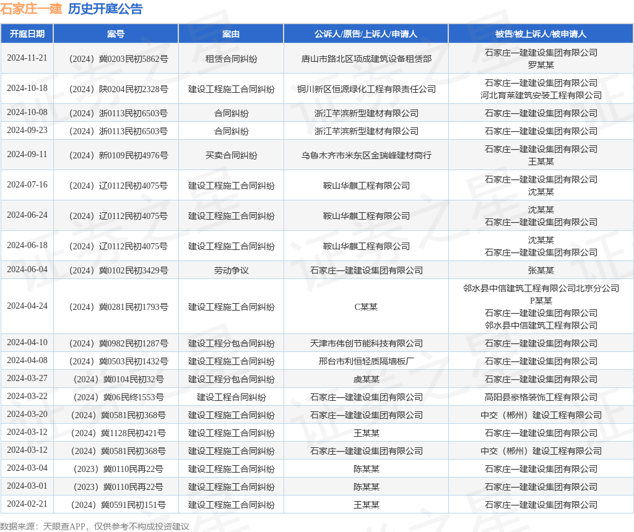
Task: Select date cell 2024-06-24
Action: coord(27,215)
